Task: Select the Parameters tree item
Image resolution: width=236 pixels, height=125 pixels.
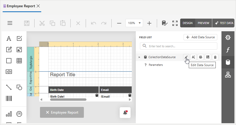Action: coord(156,65)
